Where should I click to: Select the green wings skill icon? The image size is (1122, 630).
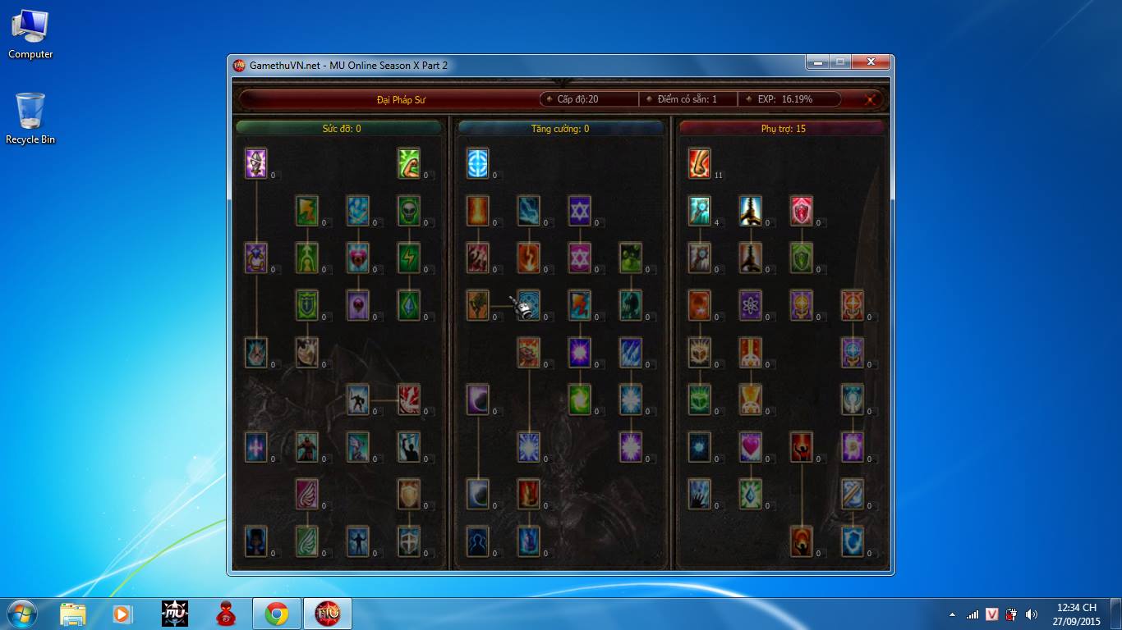point(307,541)
